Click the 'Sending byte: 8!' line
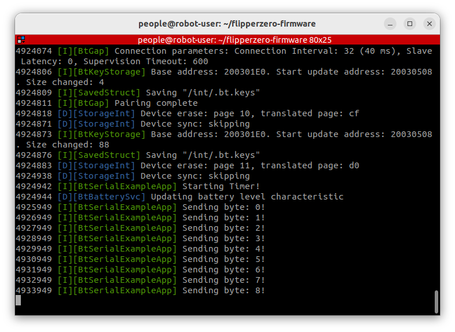 pyautogui.click(x=140, y=291)
